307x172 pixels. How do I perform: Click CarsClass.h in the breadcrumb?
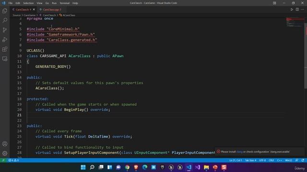[49, 15]
